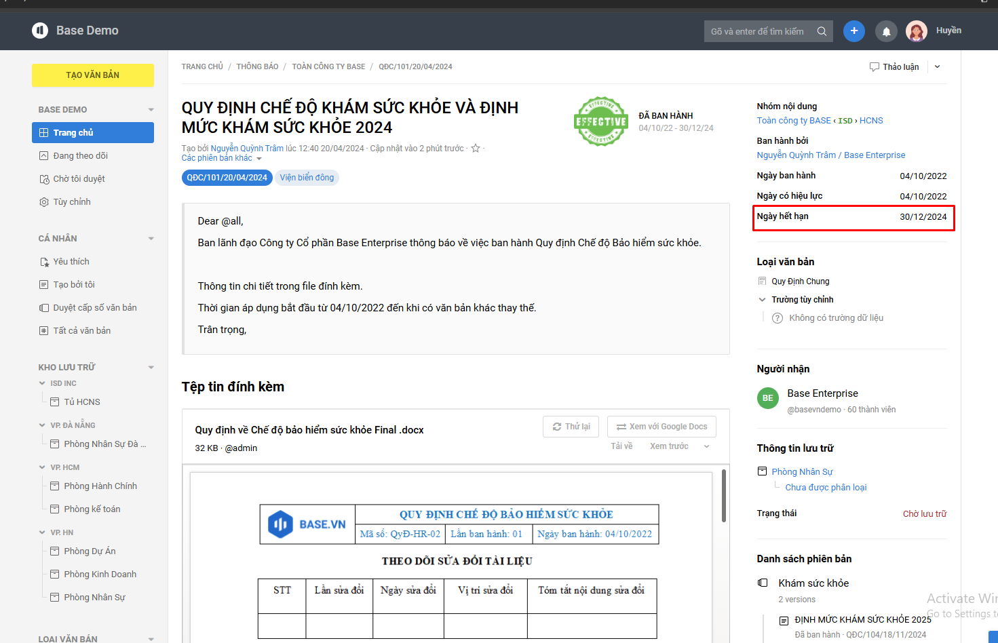
Task: Click TRANG CHỦ breadcrumb
Action: pyautogui.click(x=202, y=66)
